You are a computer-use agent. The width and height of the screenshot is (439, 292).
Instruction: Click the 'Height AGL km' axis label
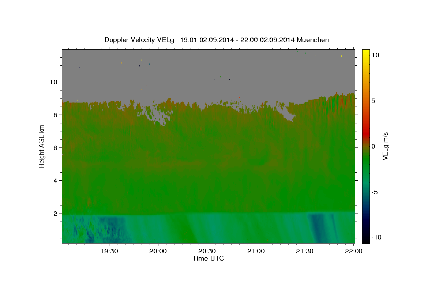point(42,146)
